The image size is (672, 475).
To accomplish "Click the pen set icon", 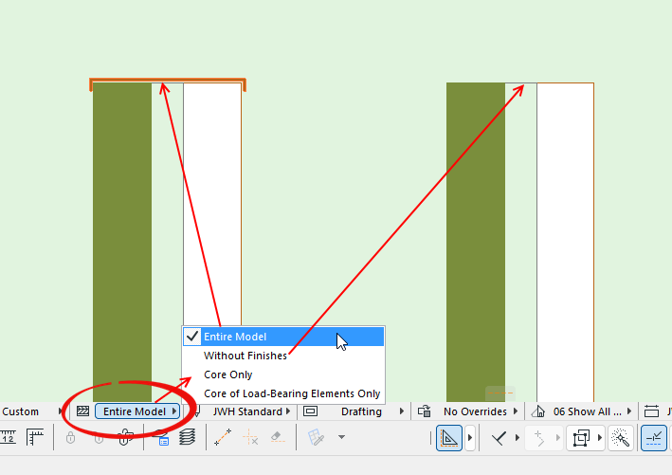I will tap(197, 411).
